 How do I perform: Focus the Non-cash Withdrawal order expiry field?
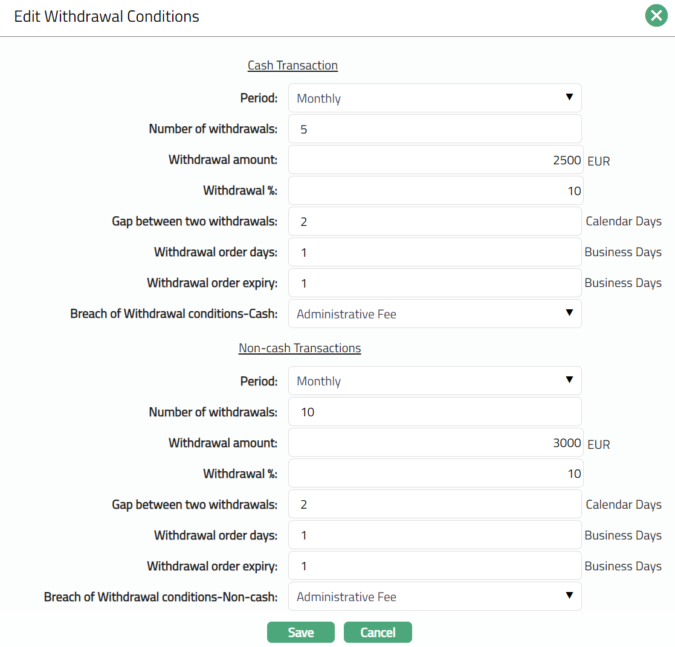coord(434,565)
